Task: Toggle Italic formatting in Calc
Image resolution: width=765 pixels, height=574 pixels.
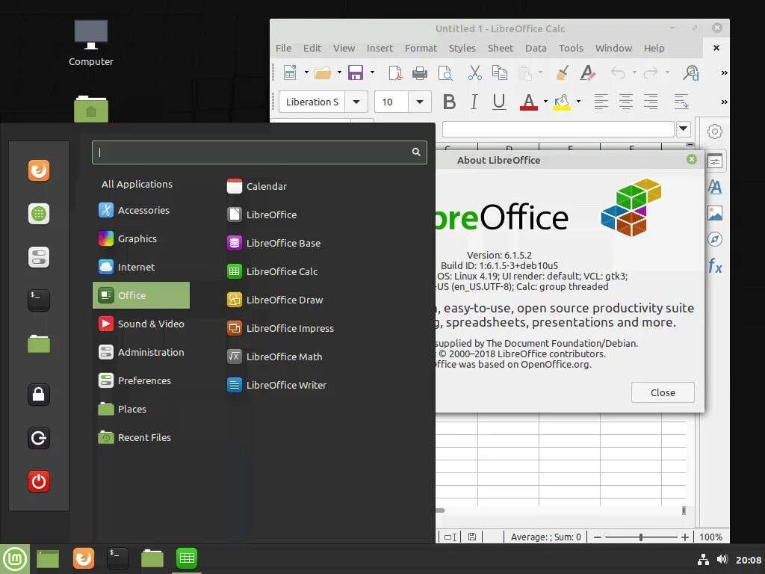Action: pyautogui.click(x=474, y=102)
